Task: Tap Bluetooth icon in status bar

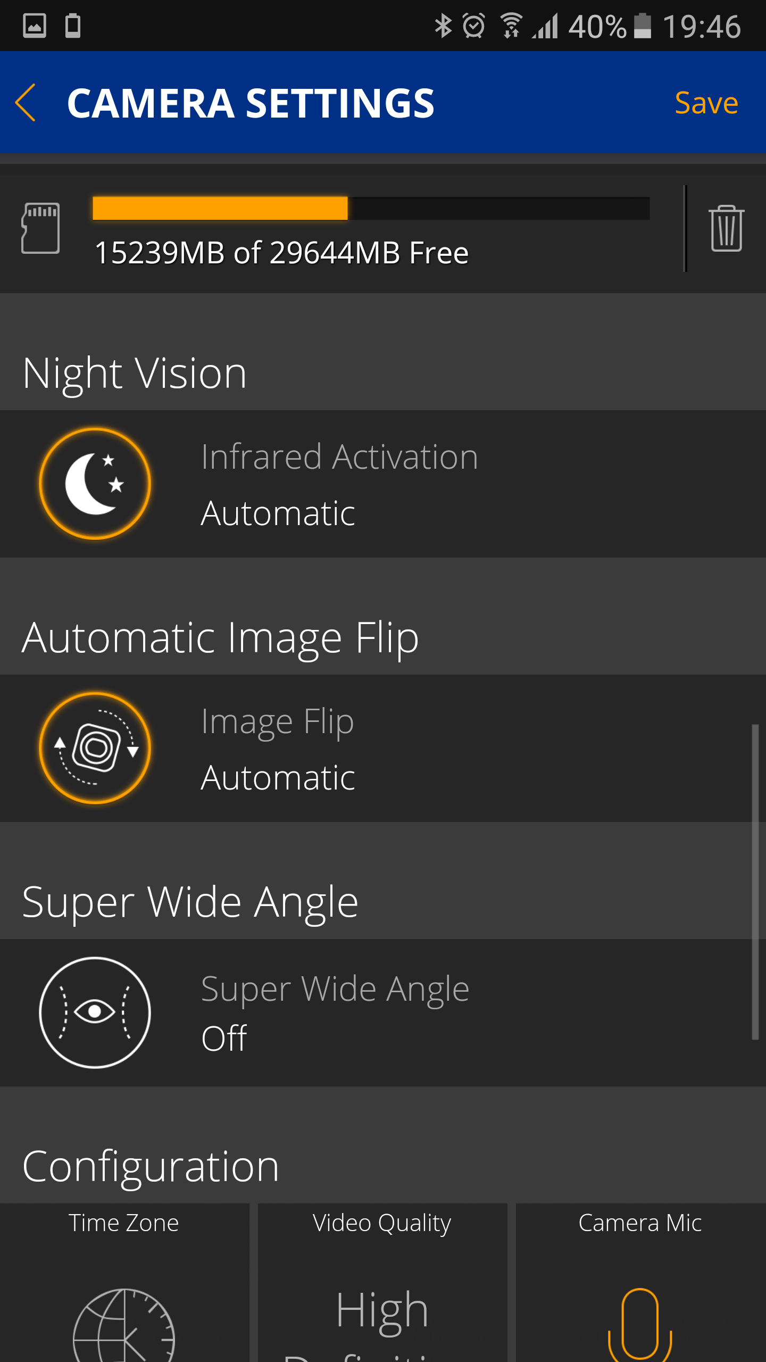Action: 443,26
